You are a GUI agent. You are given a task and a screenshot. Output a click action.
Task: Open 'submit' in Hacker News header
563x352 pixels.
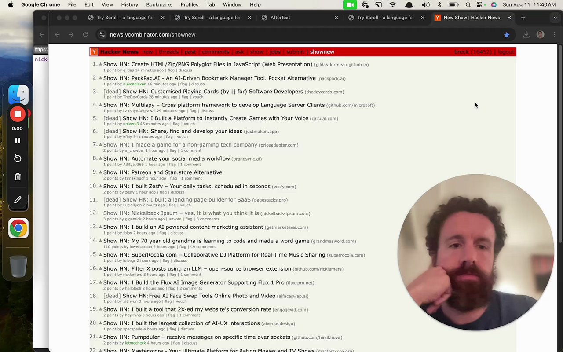[x=295, y=52]
